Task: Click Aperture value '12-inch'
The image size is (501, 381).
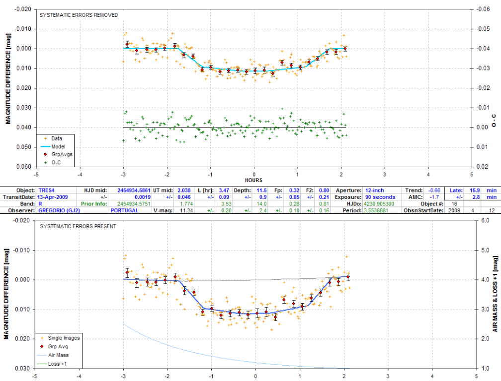Action: [x=374, y=190]
